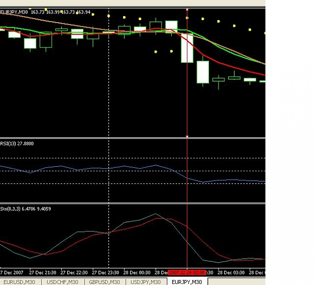Click the large white bearish candle on red line
This screenshot has height=285, width=314.
[187, 48]
